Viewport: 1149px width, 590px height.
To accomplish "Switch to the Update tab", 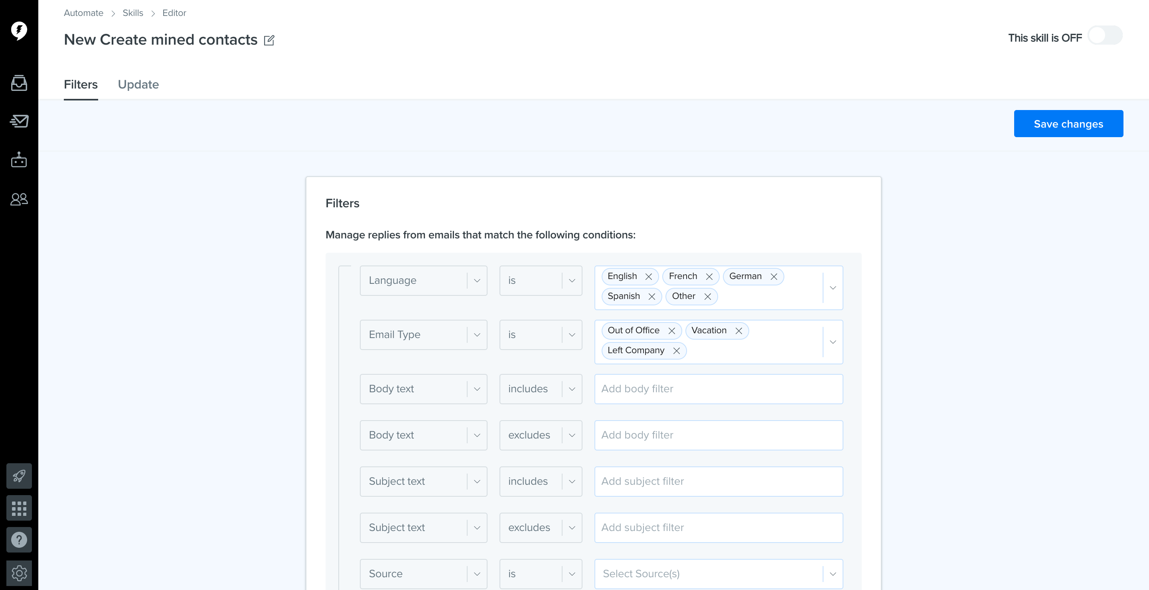I will [138, 85].
